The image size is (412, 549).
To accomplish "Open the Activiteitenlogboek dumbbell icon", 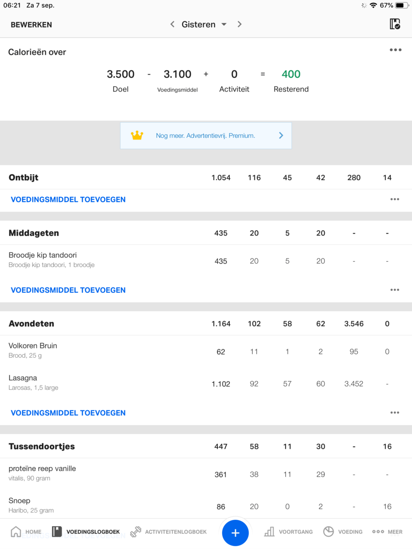I will pyautogui.click(x=136, y=532).
